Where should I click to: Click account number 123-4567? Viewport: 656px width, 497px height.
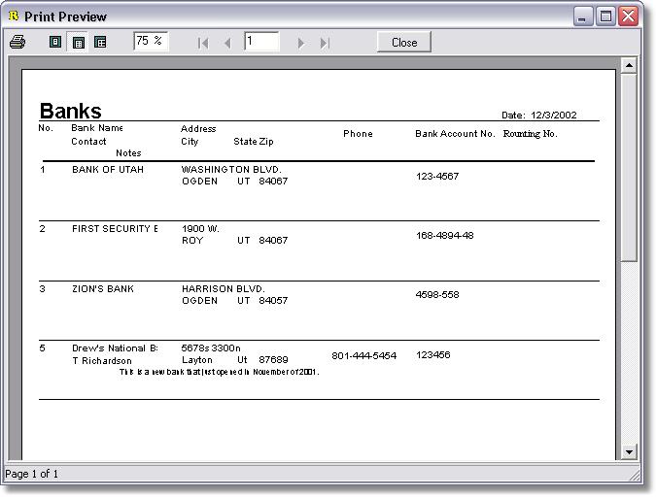(x=437, y=176)
